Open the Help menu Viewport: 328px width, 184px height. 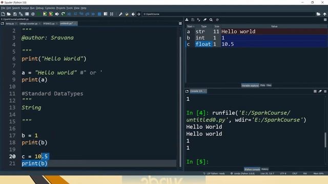(83, 8)
